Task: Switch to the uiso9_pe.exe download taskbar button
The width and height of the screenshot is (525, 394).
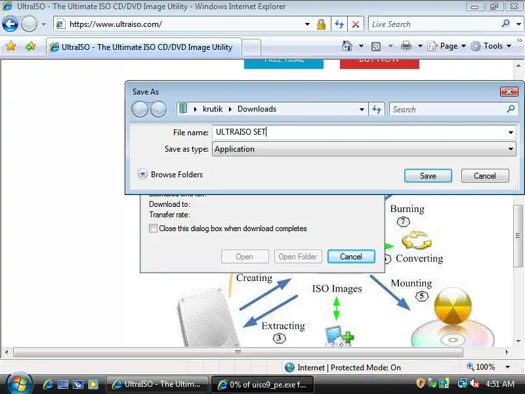Action: click(262, 384)
